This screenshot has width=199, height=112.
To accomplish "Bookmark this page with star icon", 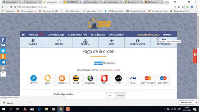I will (x=183, y=7).
